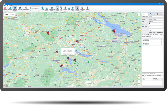Screen dimensions: 167x105
Task: Click the middle button under the System field
Action: coord(154,32)
